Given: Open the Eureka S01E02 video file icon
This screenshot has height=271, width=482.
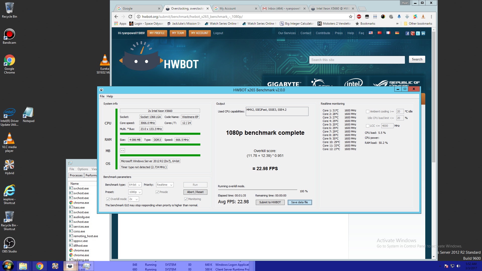Looking at the screenshot, I should click(105, 64).
